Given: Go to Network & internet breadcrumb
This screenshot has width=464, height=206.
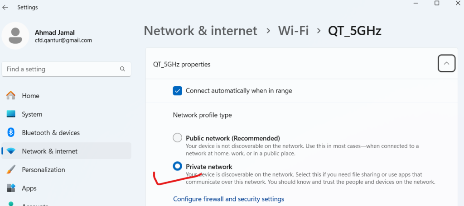Looking at the screenshot, I should pos(200,31).
